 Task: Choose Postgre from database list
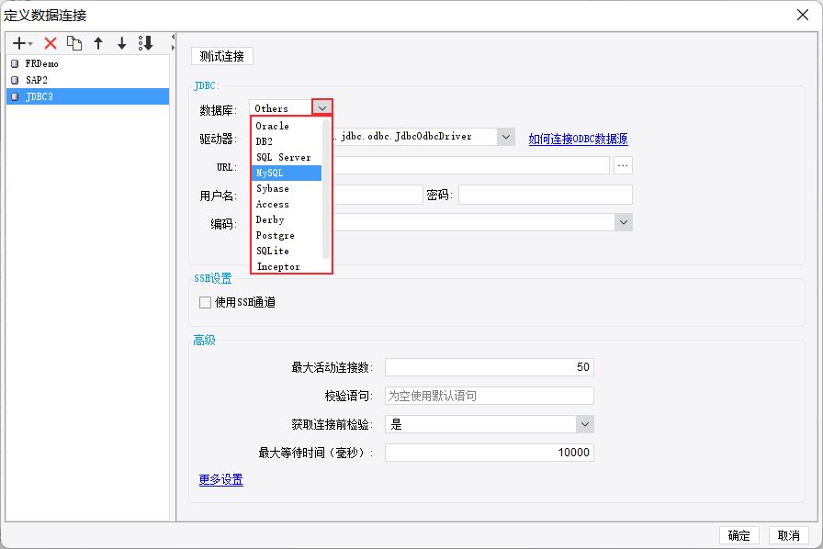pos(287,236)
